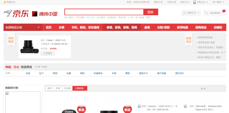Click the user icon in 我的京东

pos(184,13)
